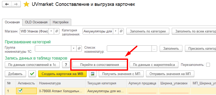Screen dimensions: 216x95
Task: Click the Текущая категория column header
Action: tap(106, 83)
